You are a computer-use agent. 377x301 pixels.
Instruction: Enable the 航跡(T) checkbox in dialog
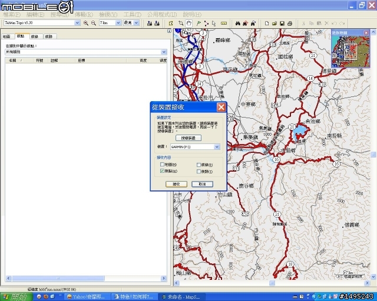pos(199,172)
